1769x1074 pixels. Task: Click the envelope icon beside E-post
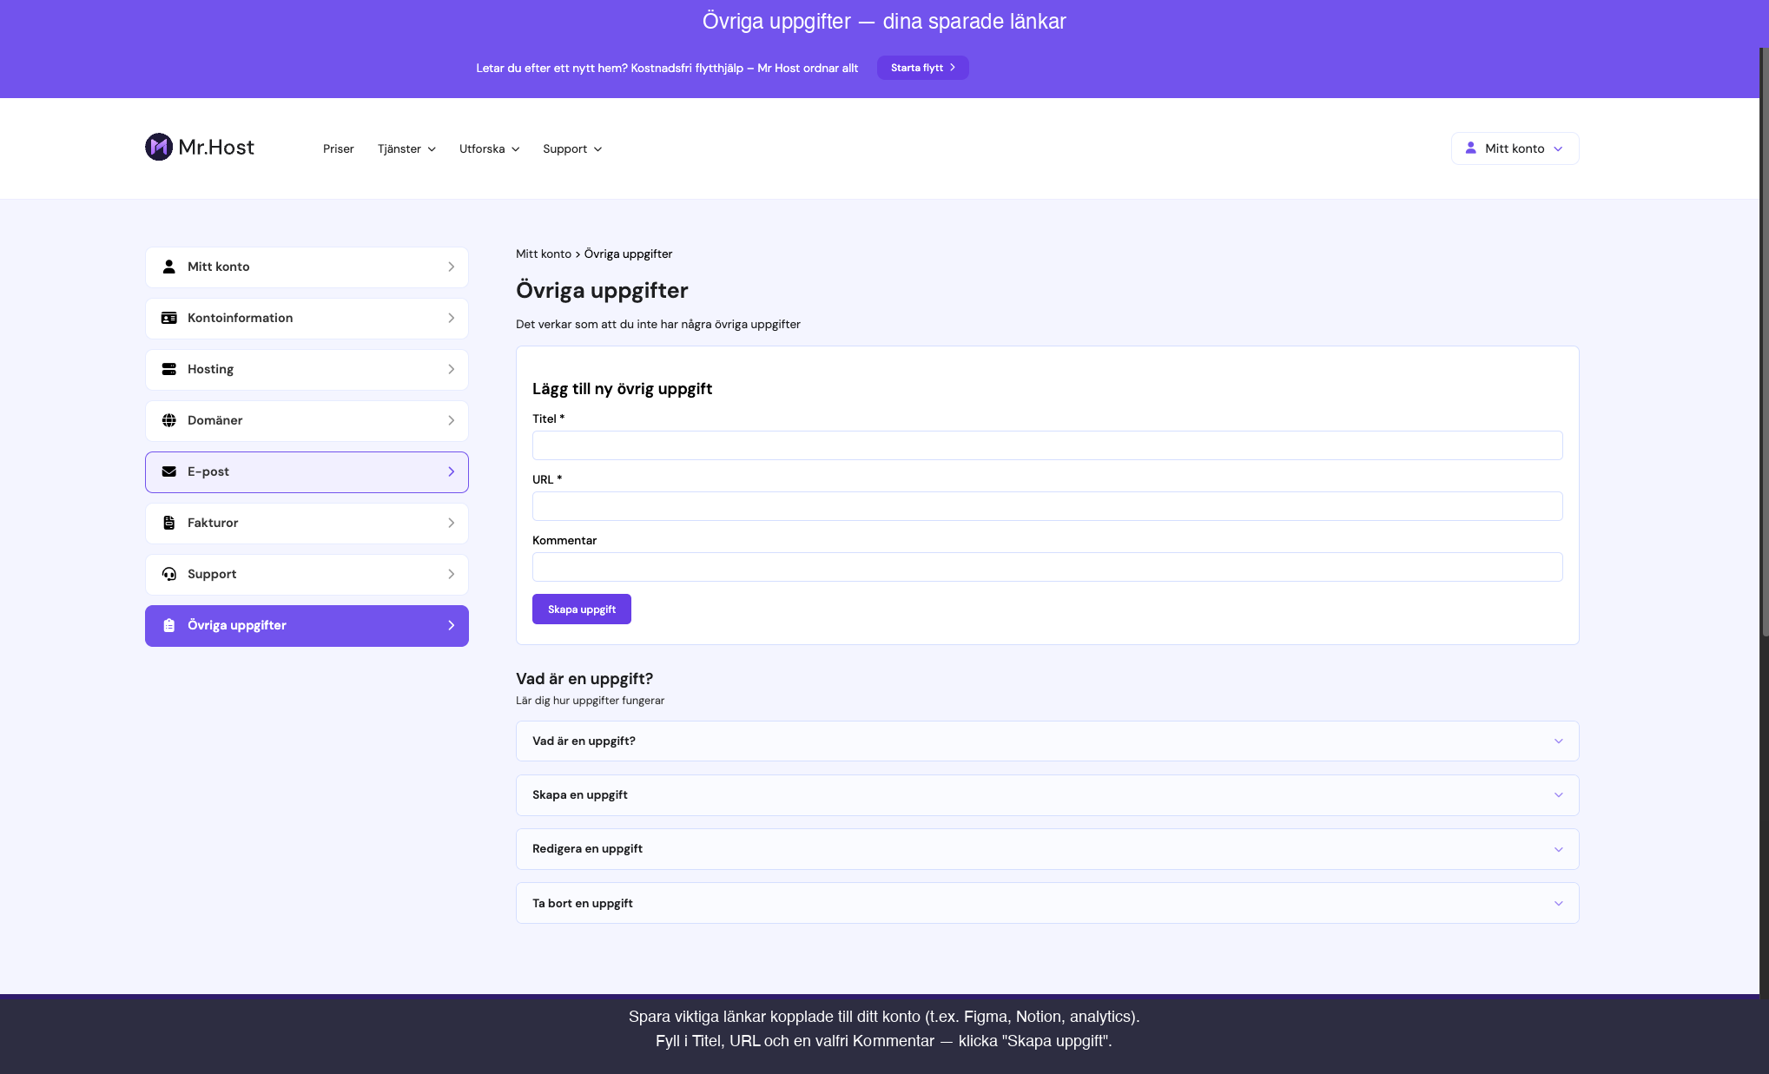tap(169, 471)
